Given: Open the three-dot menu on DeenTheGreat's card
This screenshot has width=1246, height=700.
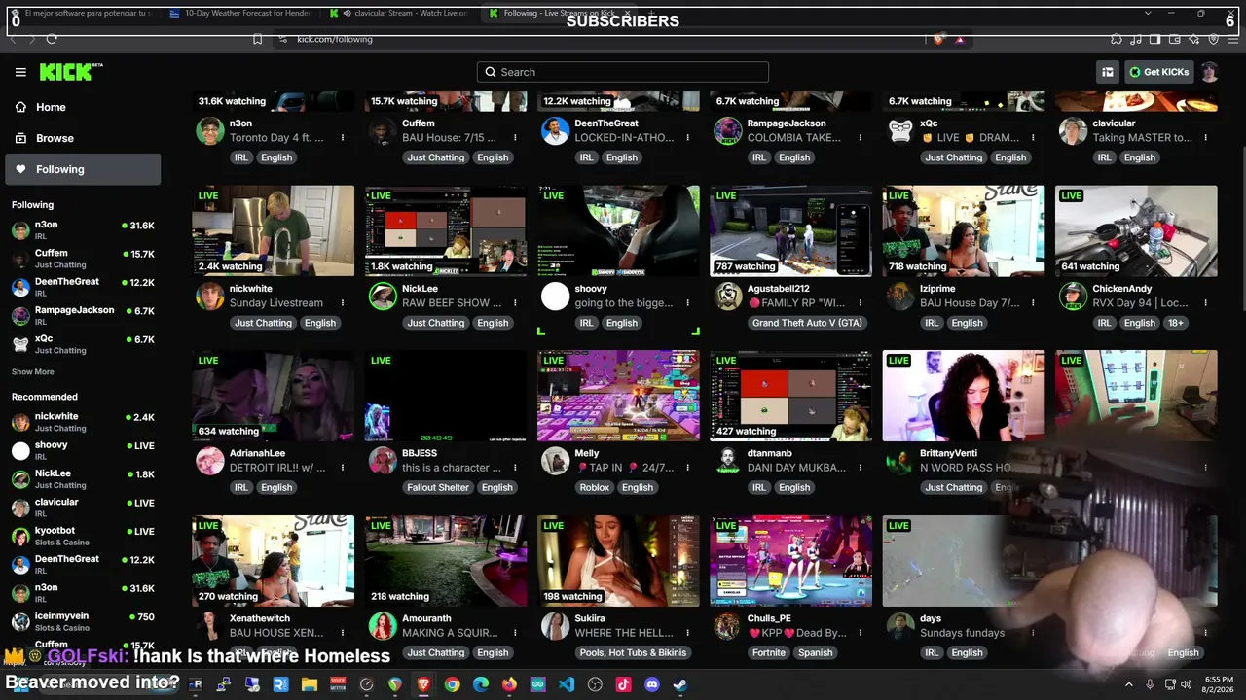Looking at the screenshot, I should [687, 138].
